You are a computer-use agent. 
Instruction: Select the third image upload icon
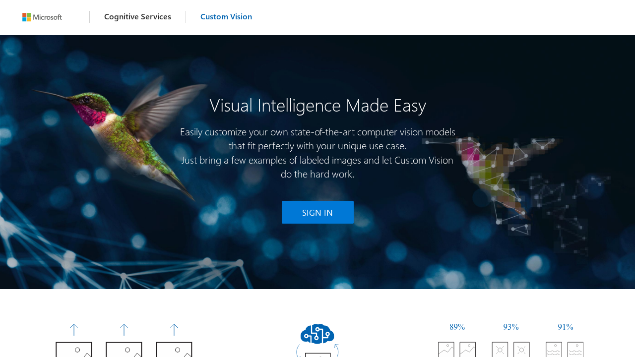tap(174, 351)
